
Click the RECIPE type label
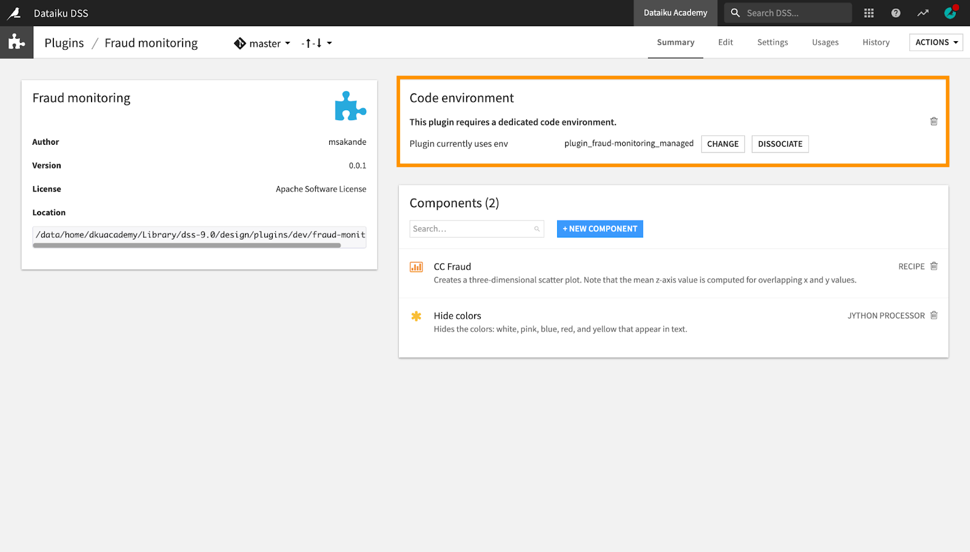point(911,267)
